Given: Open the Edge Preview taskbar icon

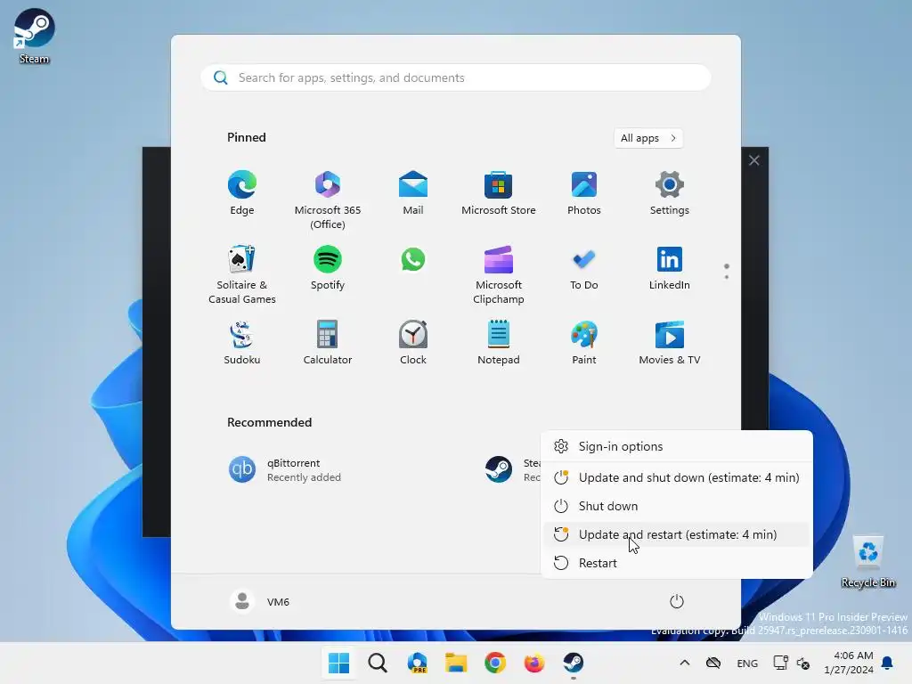Looking at the screenshot, I should click(x=417, y=663).
